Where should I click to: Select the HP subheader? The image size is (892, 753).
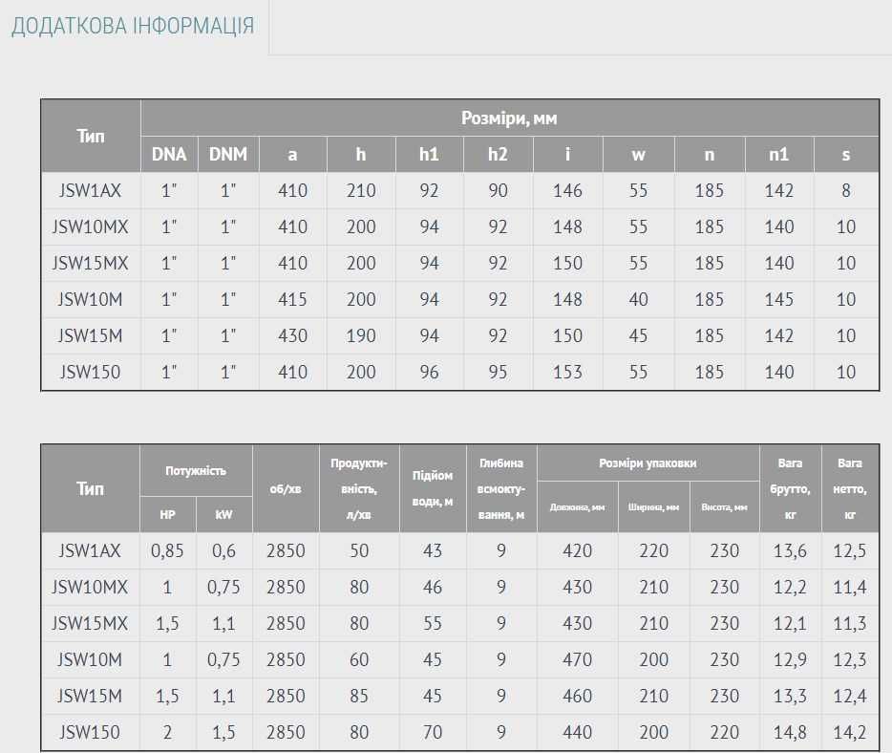pos(167,514)
